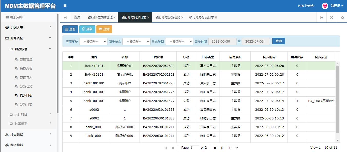This screenshot has height=152, width=347.
Task: Open the MDM platform settings gear icon
Action: click(x=342, y=17)
